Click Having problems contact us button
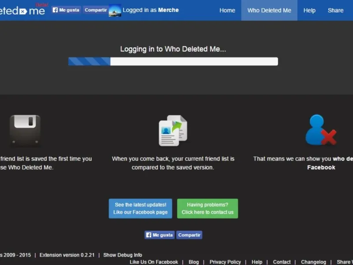The width and height of the screenshot is (353, 265). click(x=207, y=208)
